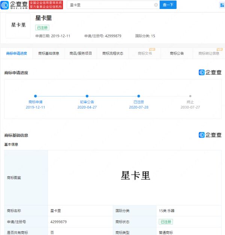Click the 商标申请 timeline dot
Image resolution: width=225 pixels, height=235 pixels.
pyautogui.click(x=35, y=96)
